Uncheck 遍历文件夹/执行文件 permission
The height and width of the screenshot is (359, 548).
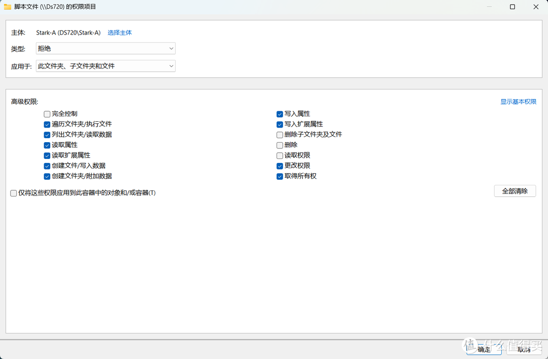pyautogui.click(x=47, y=124)
